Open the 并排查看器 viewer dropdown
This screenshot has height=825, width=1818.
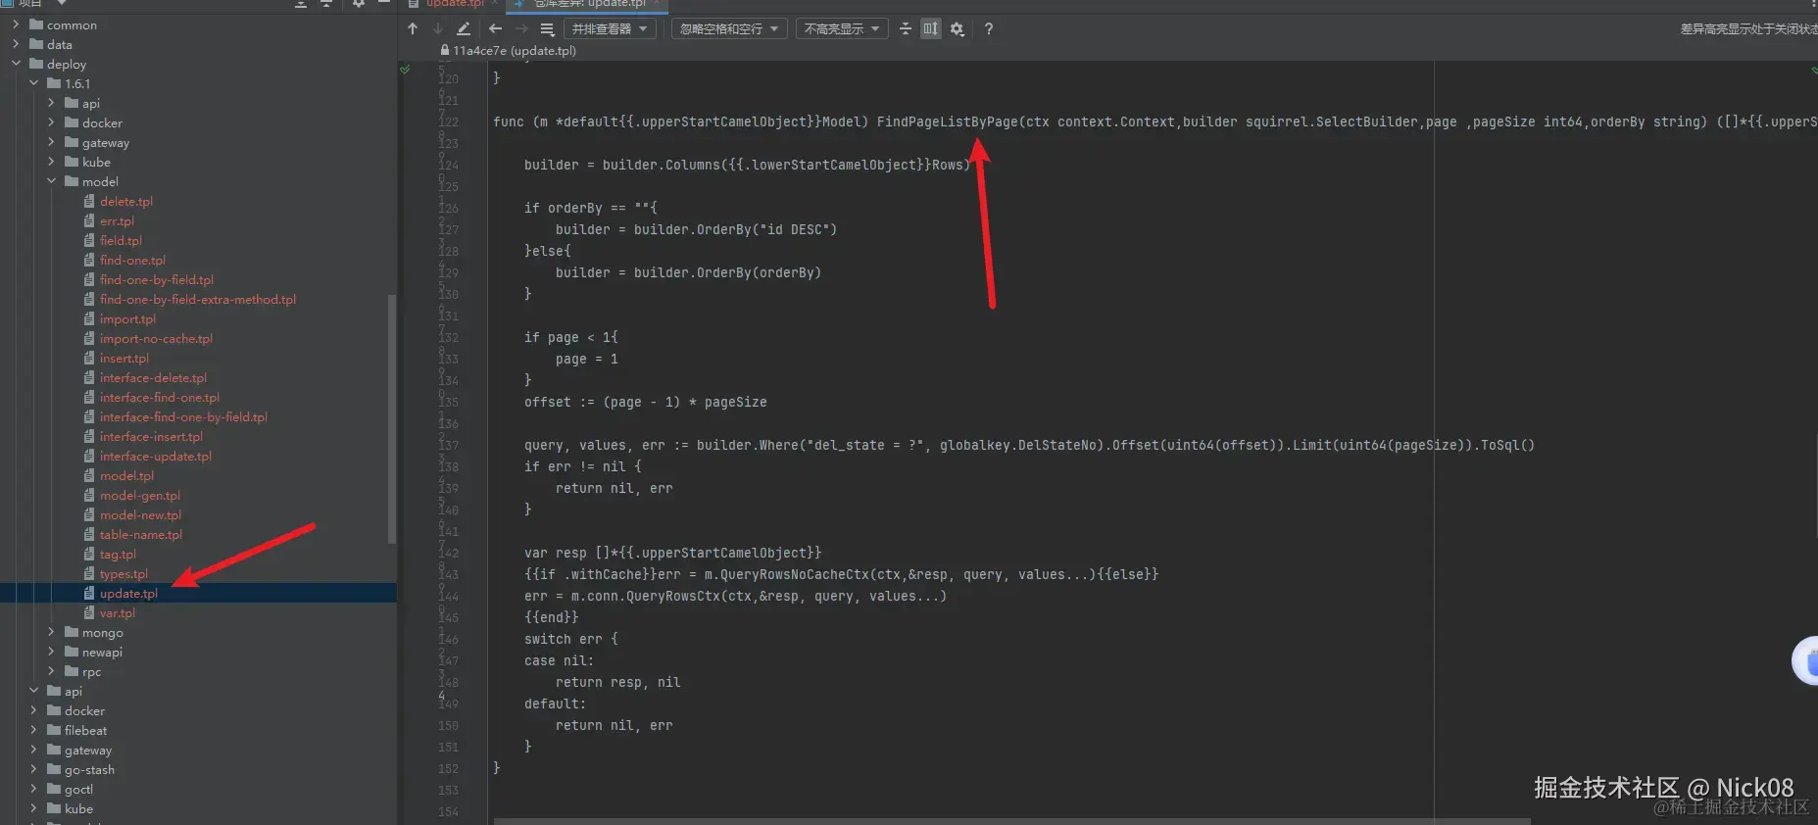tap(610, 29)
